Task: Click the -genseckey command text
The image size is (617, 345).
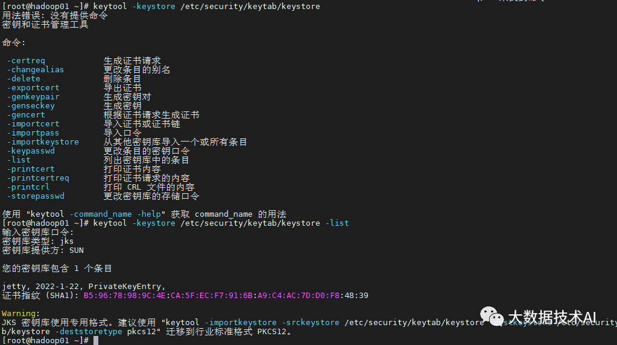Action: click(x=31, y=106)
